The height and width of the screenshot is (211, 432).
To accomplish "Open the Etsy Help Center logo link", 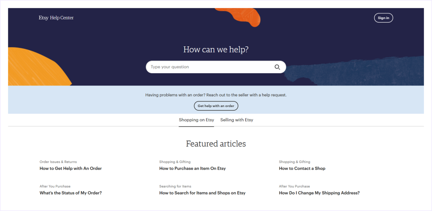I will [x=56, y=18].
